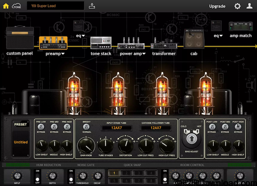This screenshot has height=186, width=257.
Task: Click the Hum Reduction Depth knob
Action: tap(53, 176)
